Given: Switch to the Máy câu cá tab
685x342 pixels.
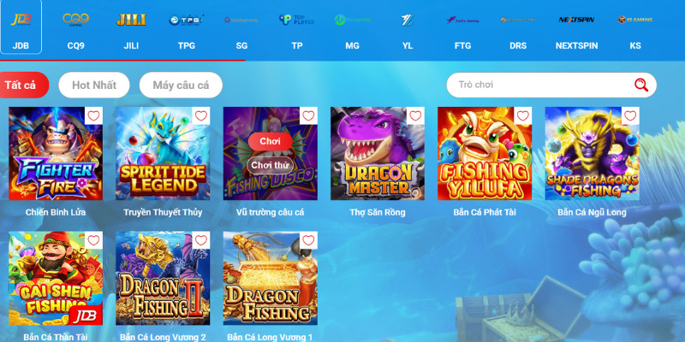Looking at the screenshot, I should coord(181,85).
